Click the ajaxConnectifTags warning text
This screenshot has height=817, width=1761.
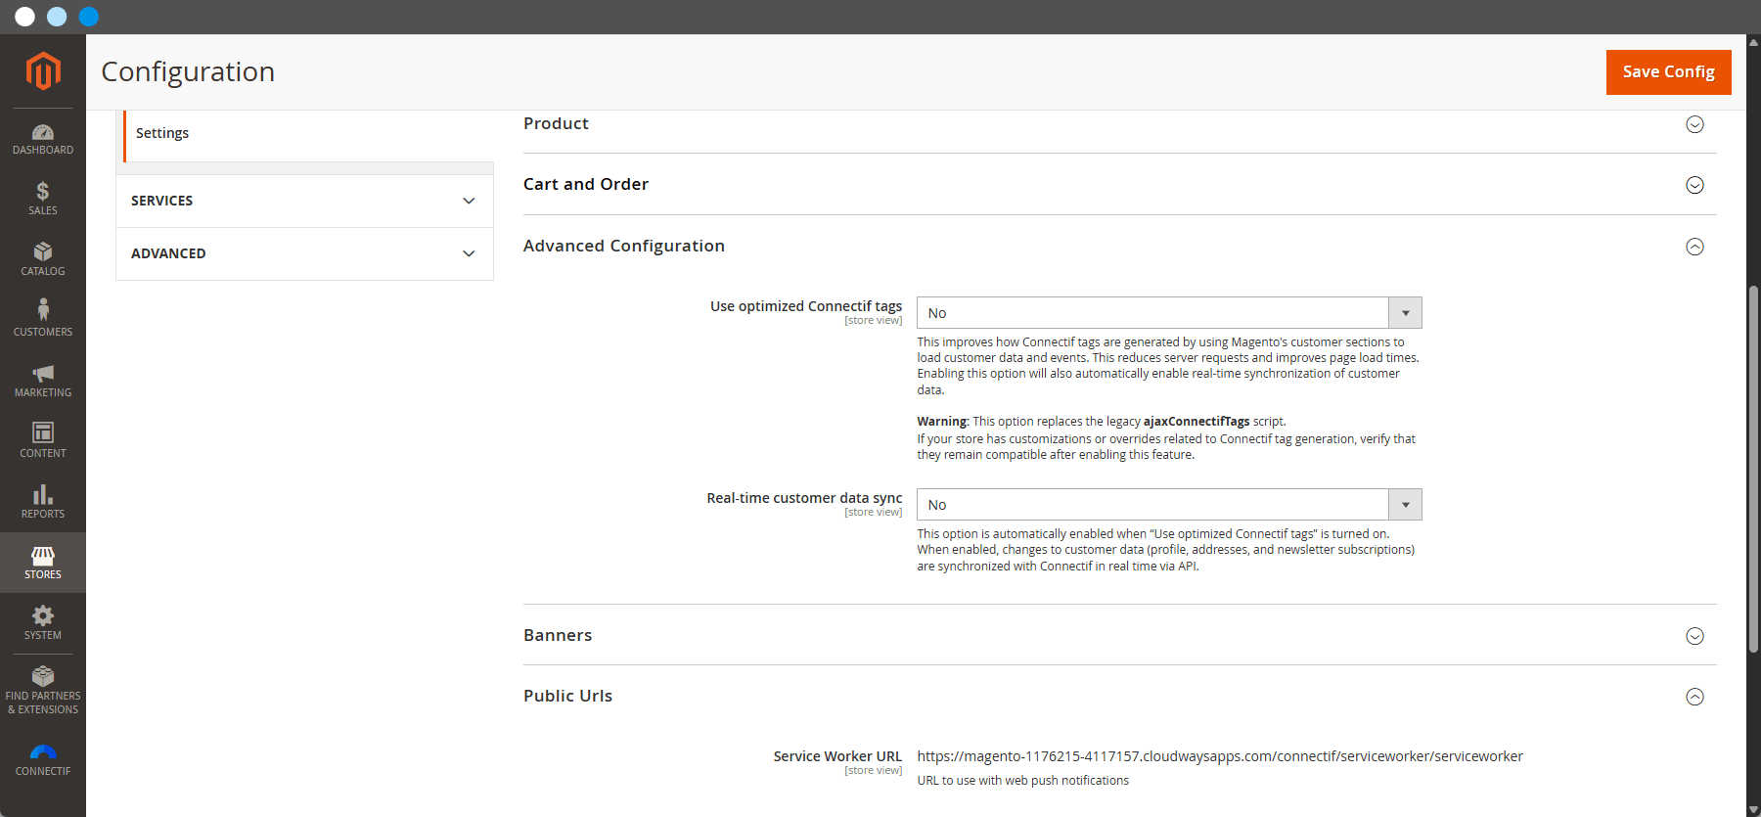coord(1197,422)
